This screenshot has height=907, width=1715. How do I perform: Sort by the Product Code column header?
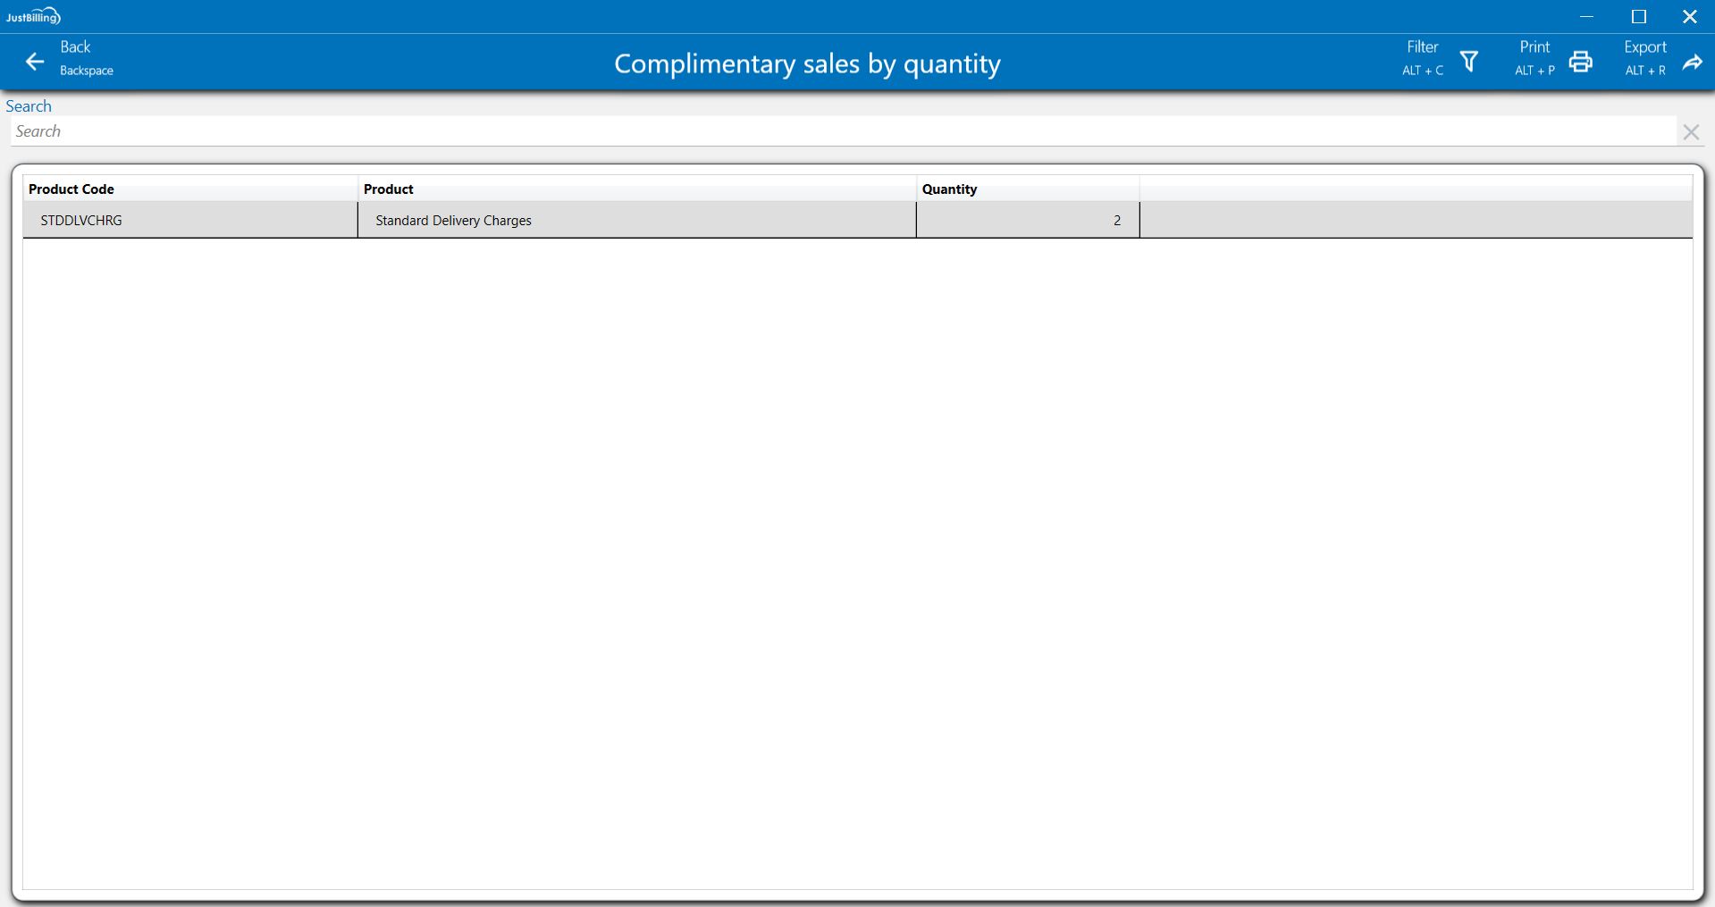point(71,189)
